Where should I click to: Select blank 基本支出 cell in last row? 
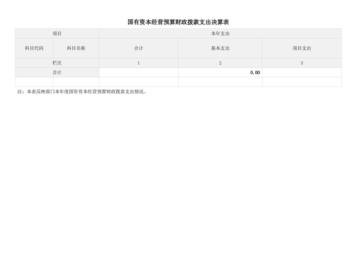pyautogui.click(x=220, y=82)
